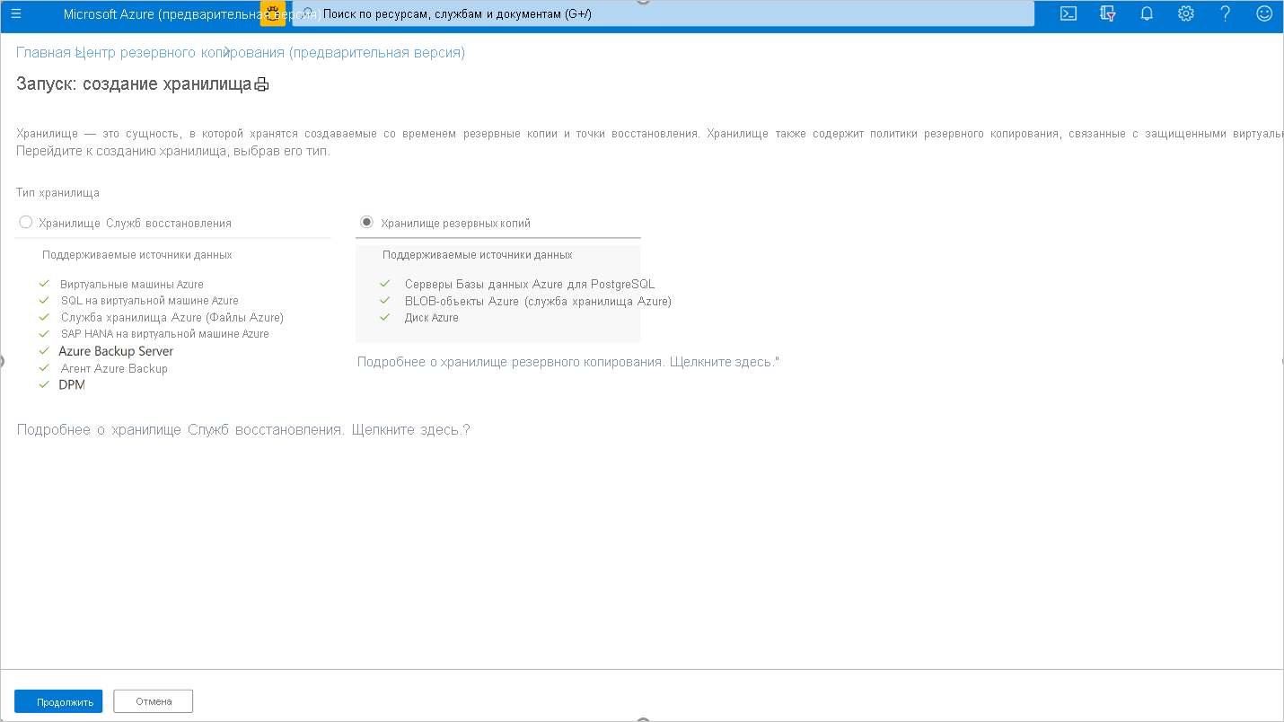The width and height of the screenshot is (1284, 722).
Task: Click checkmark beside Виртуальные машины Azure
Action: point(43,284)
